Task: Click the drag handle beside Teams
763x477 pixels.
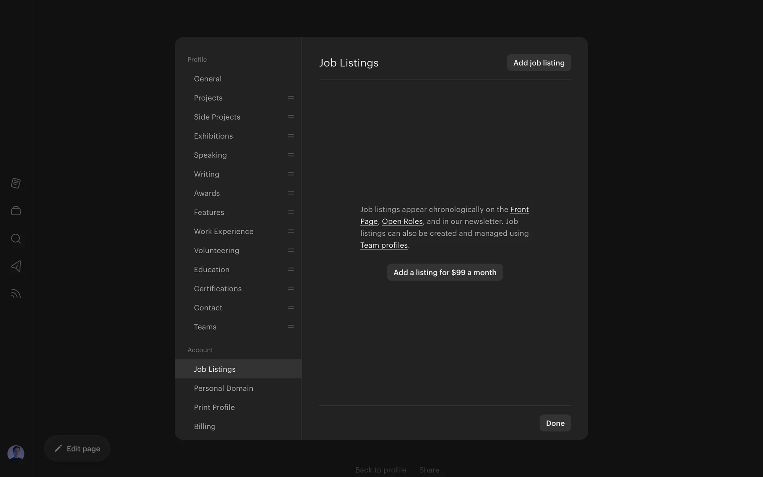Action: point(290,327)
